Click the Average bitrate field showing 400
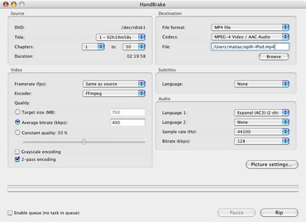 128,123
